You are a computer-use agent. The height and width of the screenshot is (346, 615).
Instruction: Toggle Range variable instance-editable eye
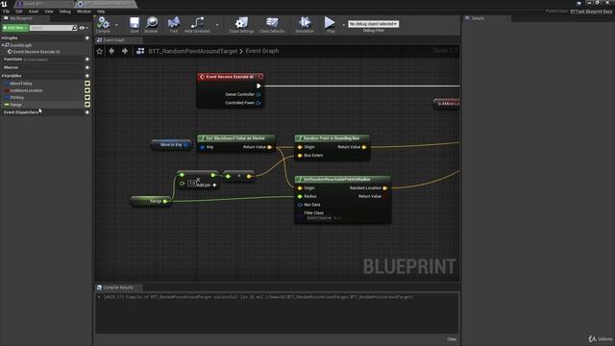pos(87,105)
